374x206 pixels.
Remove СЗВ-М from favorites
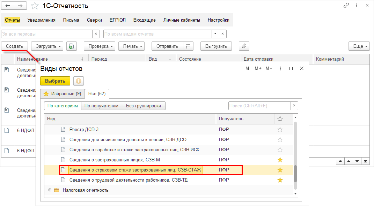[280, 160]
